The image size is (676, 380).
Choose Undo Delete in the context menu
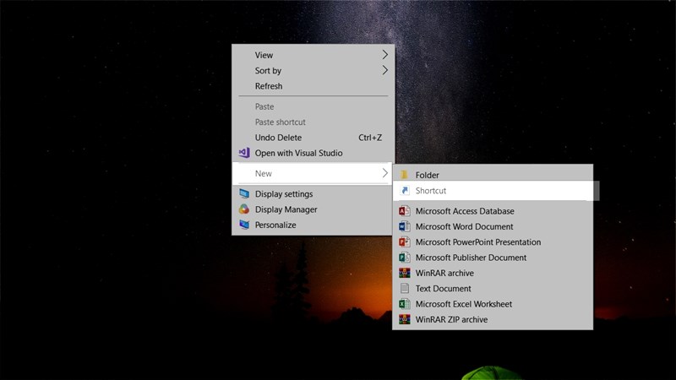click(278, 138)
